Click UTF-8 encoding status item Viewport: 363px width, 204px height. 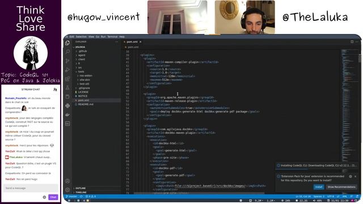click(x=330, y=197)
